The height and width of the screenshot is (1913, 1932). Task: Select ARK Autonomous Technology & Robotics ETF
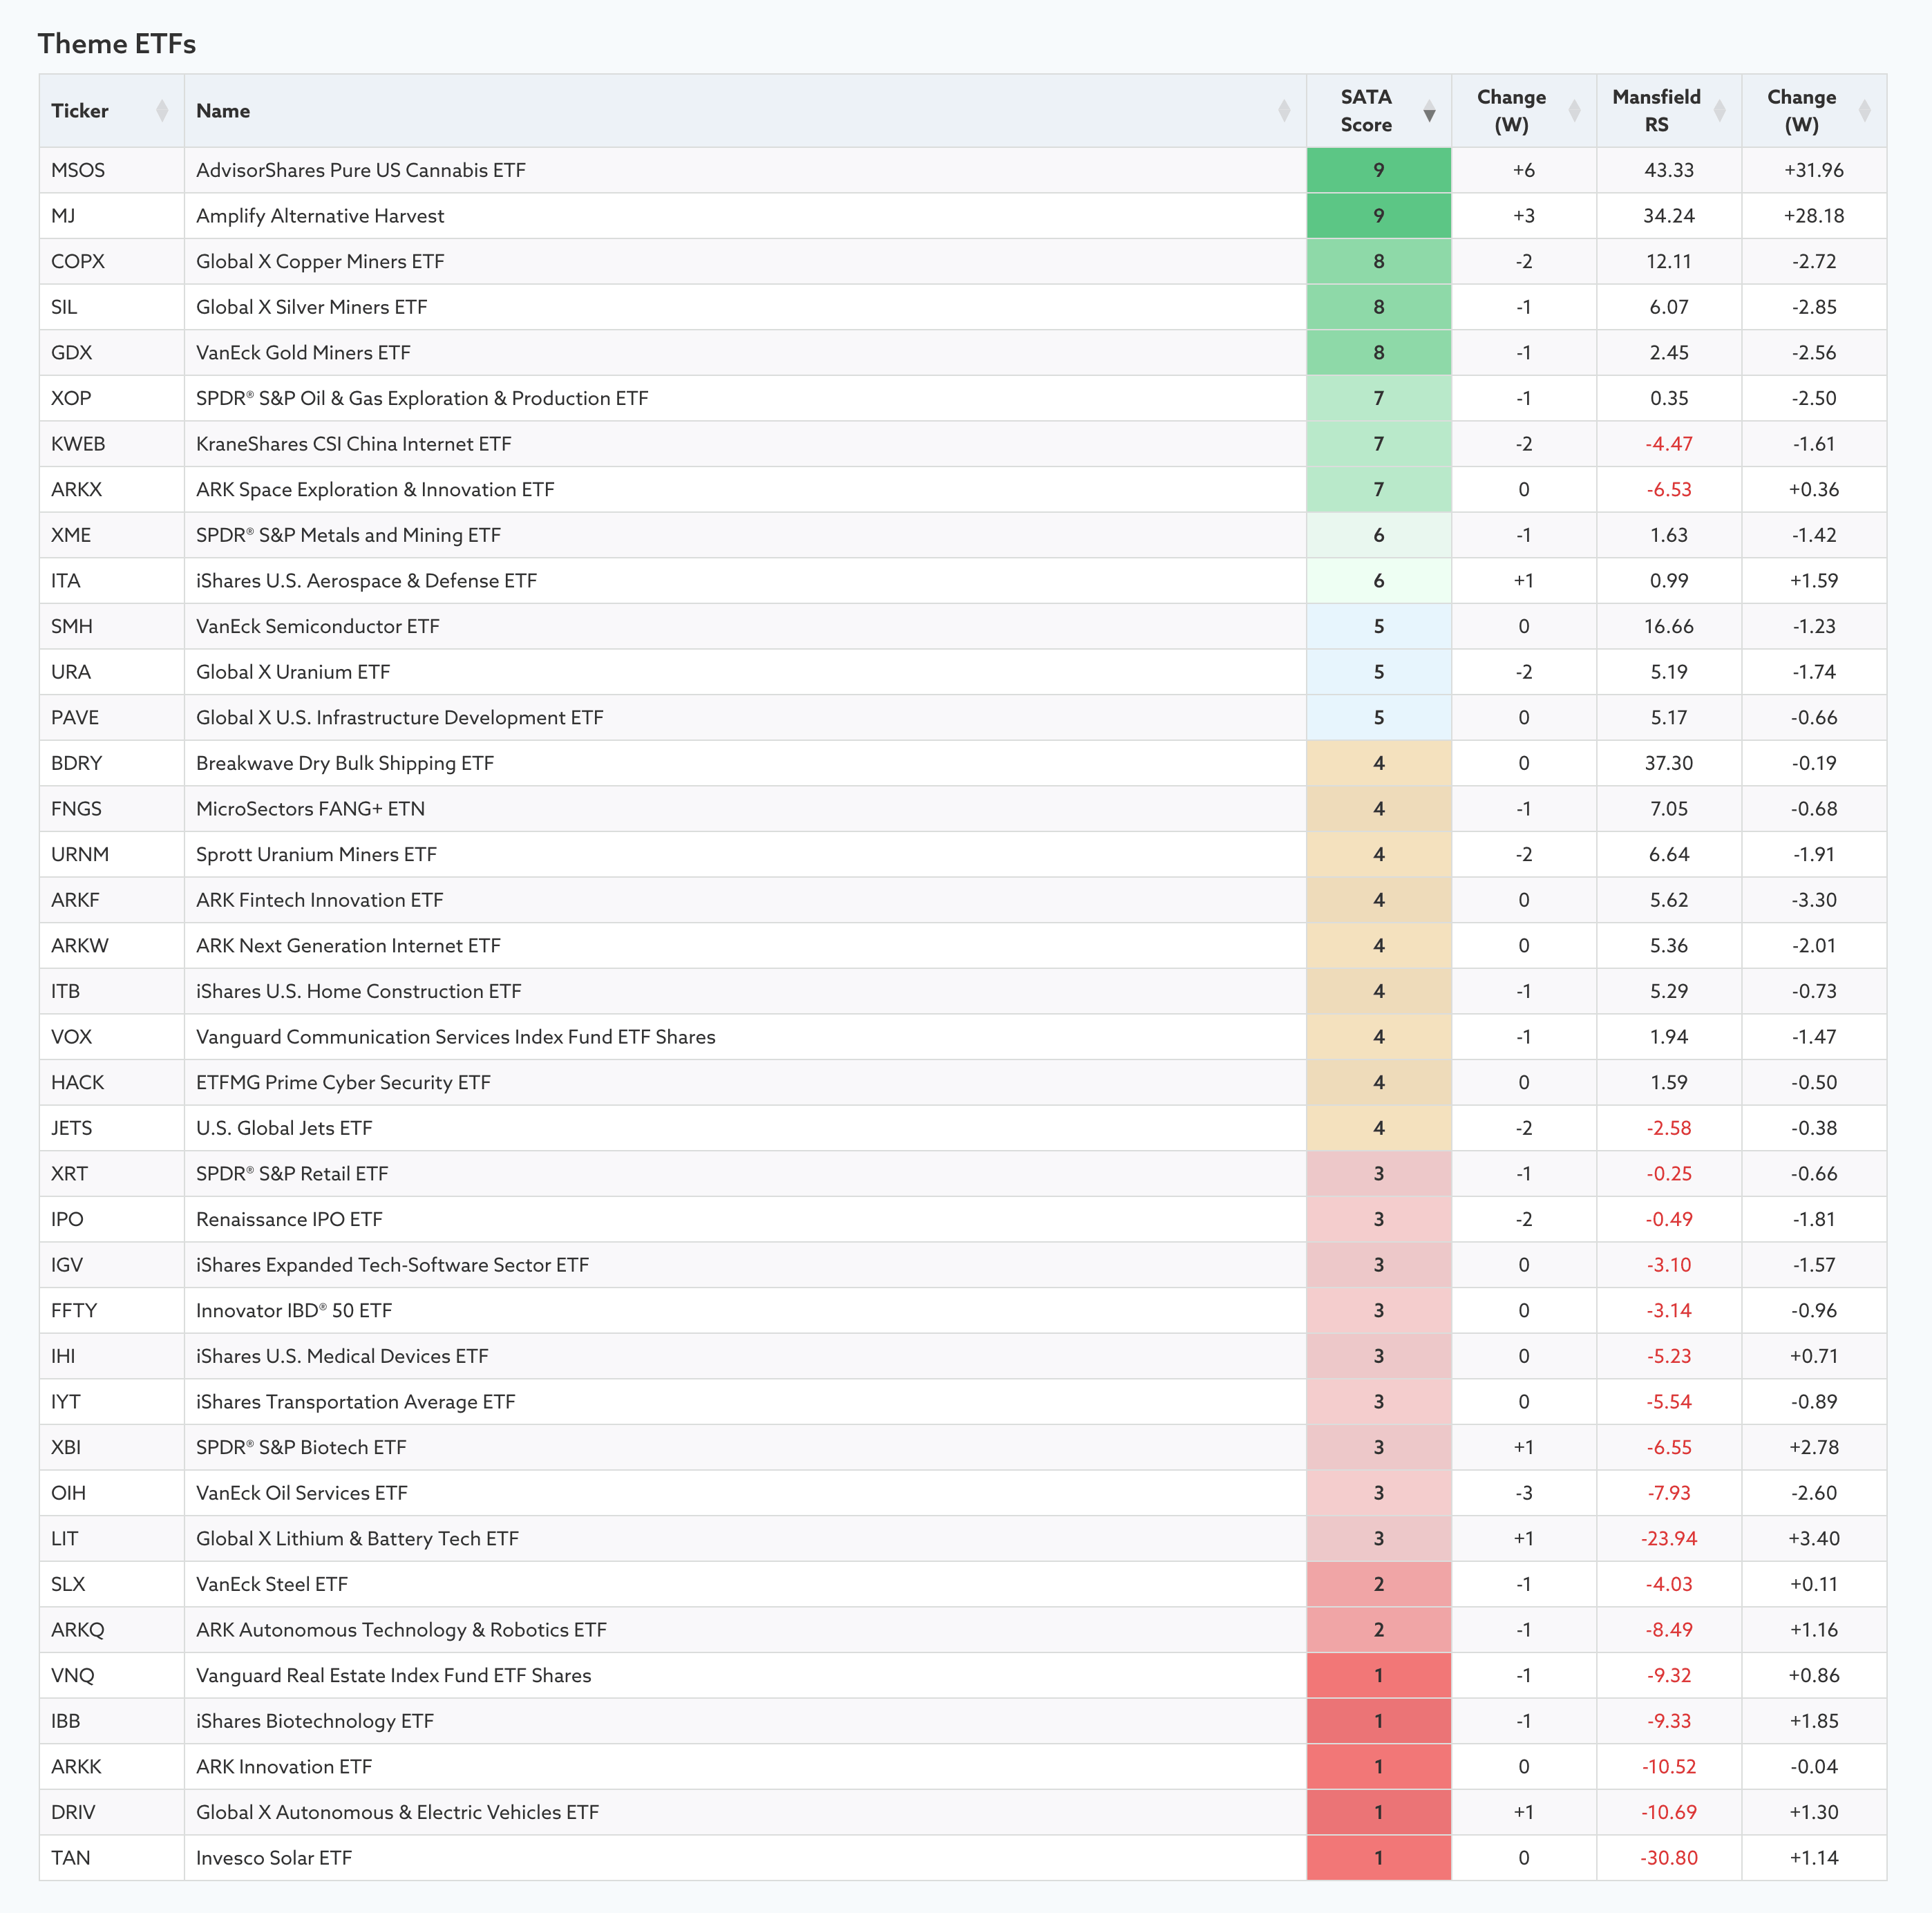[401, 1630]
